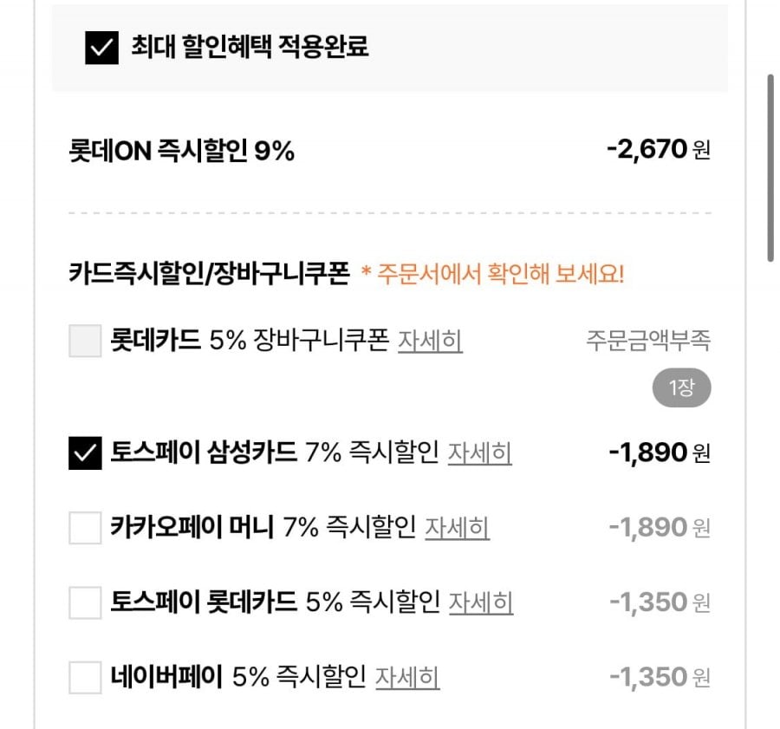Uncheck the 최대 할인혜택 적용완료 checkbox

click(101, 48)
